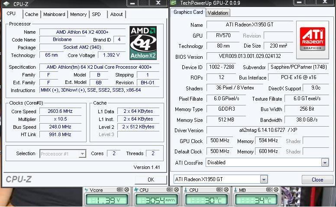Click the Vcore lightning bolt icon
Screen dimensions: 336x207
[86, 190]
